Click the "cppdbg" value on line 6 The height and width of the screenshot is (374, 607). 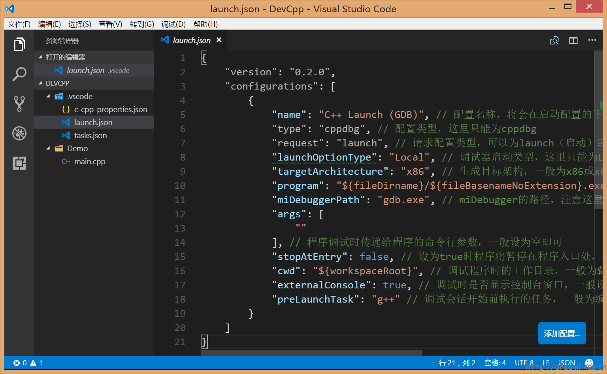point(341,129)
